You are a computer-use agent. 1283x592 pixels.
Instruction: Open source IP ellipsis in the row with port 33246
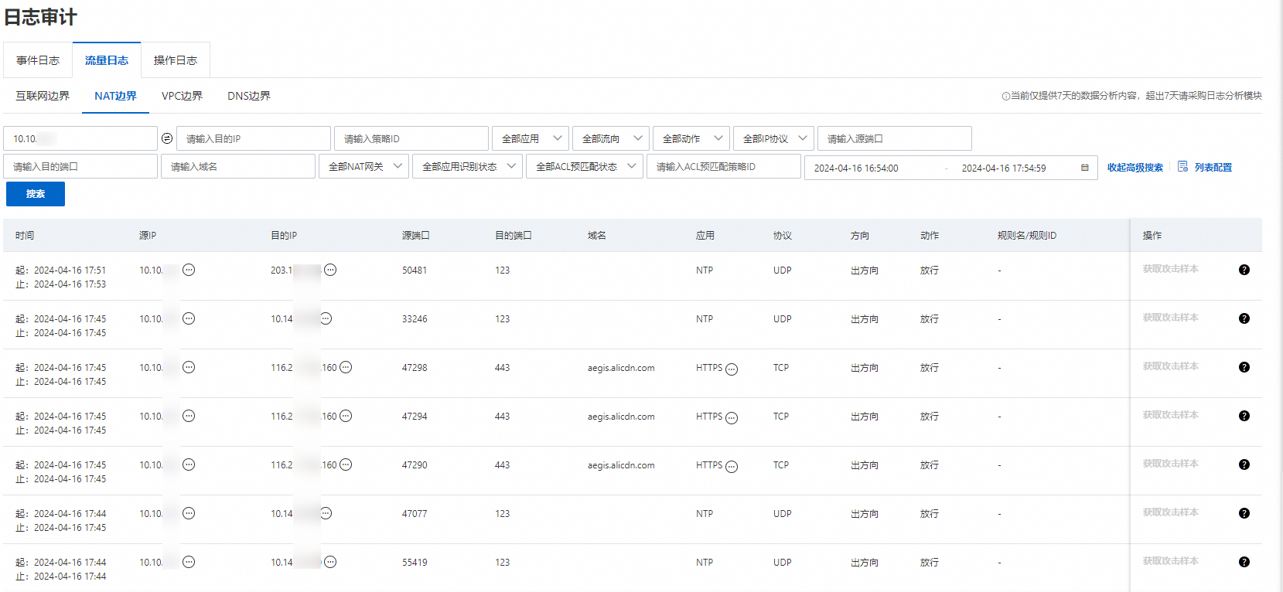click(189, 318)
